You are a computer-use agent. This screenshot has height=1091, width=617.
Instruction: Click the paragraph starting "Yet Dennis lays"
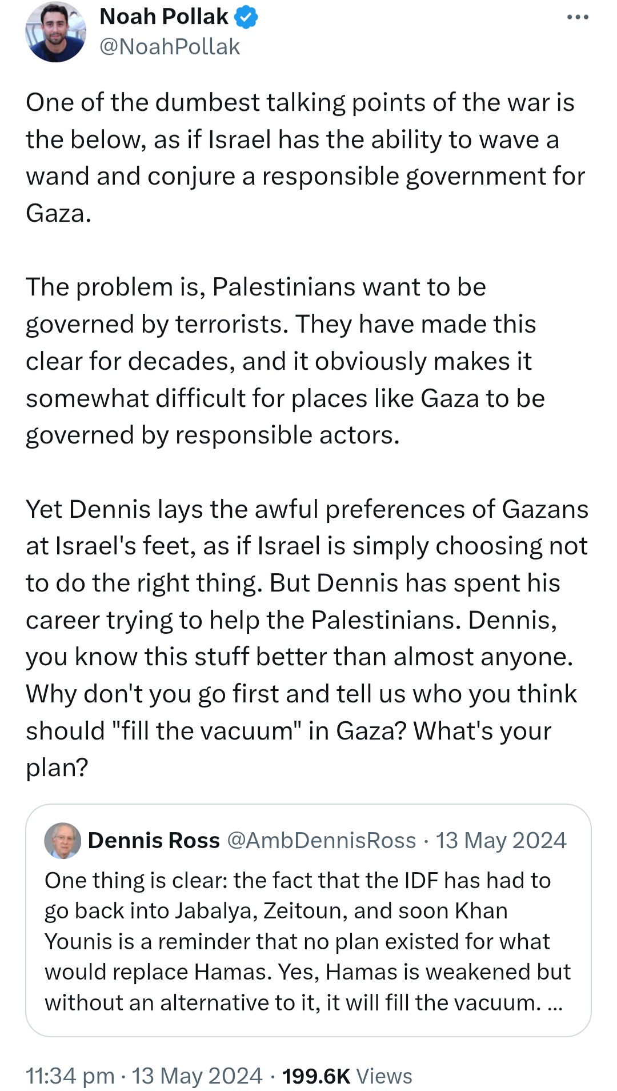pos(307,620)
